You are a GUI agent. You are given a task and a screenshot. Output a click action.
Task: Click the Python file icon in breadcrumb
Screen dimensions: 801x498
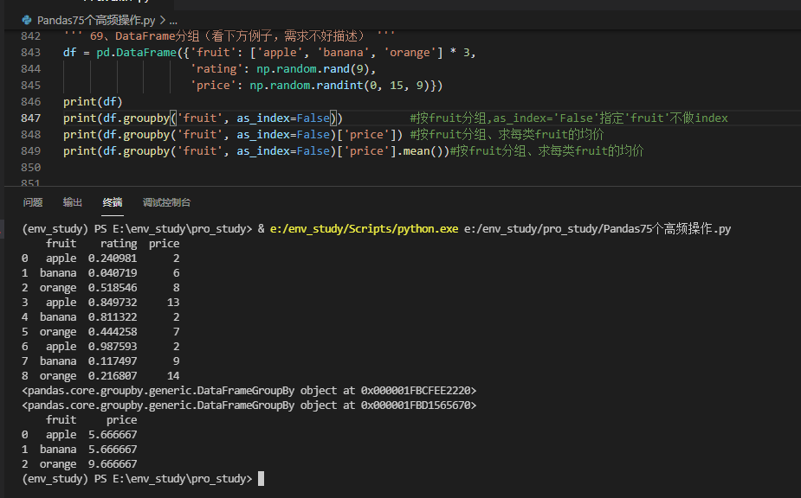pos(27,21)
